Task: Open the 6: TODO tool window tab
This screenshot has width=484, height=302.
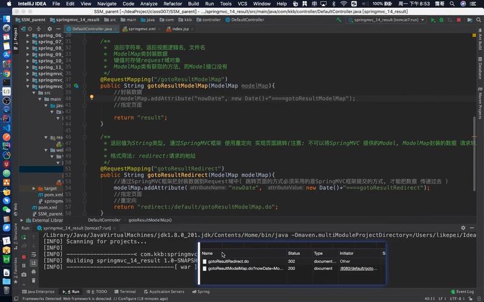Action: point(97,292)
